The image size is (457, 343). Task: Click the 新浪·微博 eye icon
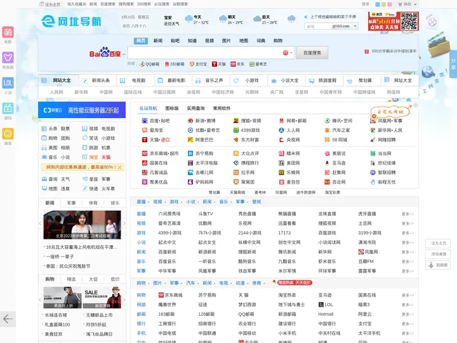point(190,121)
